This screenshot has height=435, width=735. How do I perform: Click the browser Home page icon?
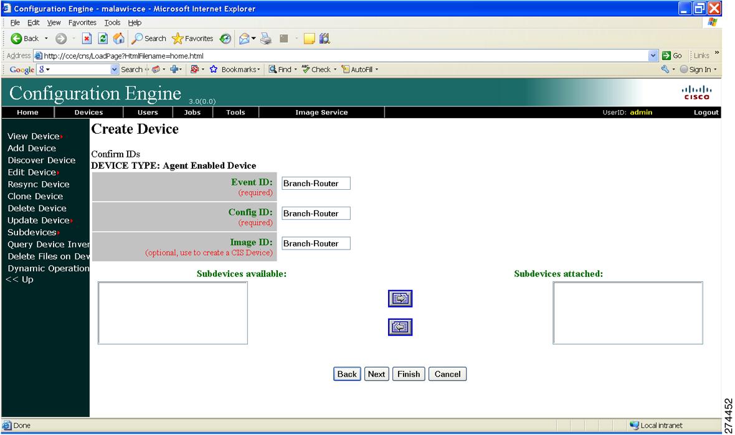pos(118,39)
